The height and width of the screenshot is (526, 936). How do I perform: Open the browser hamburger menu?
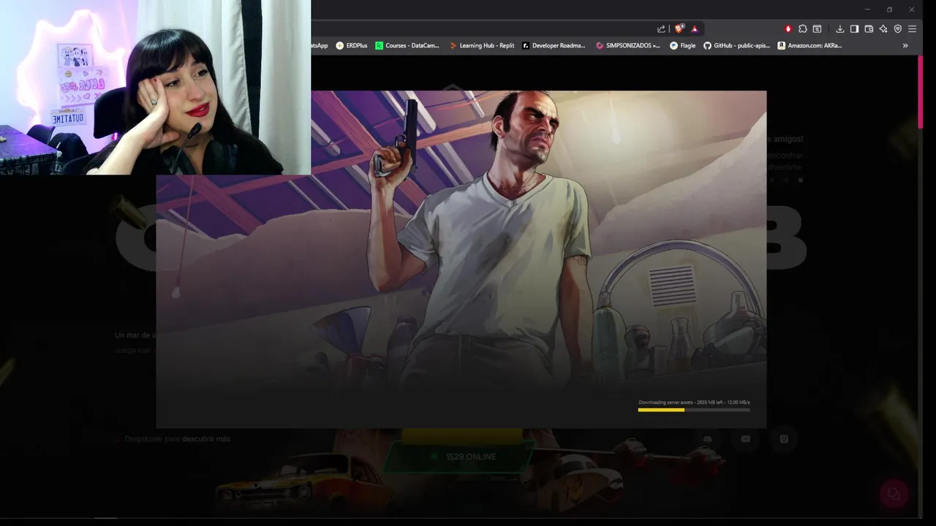click(912, 29)
